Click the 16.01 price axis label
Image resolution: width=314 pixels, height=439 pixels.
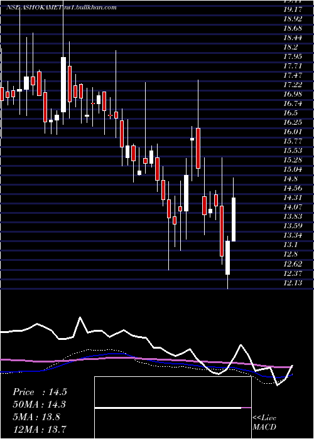point(293,132)
